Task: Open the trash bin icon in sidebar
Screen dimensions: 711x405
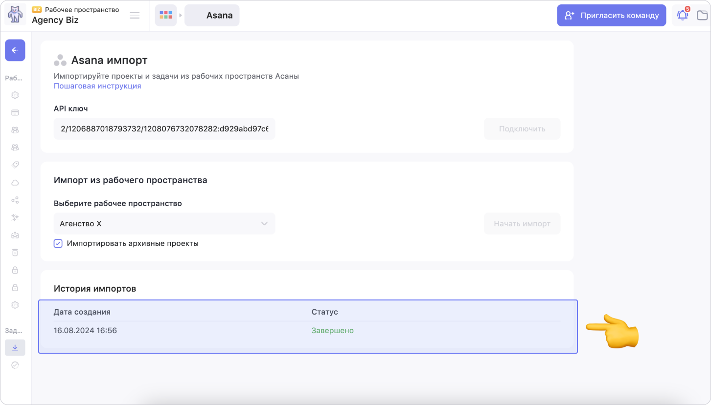Action: click(x=15, y=252)
